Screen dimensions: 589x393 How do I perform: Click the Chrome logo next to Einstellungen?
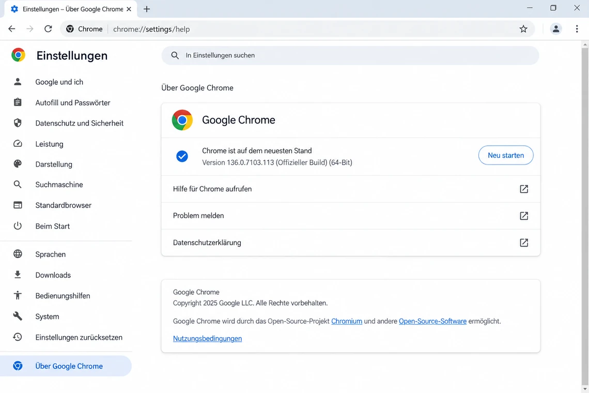[x=18, y=55]
